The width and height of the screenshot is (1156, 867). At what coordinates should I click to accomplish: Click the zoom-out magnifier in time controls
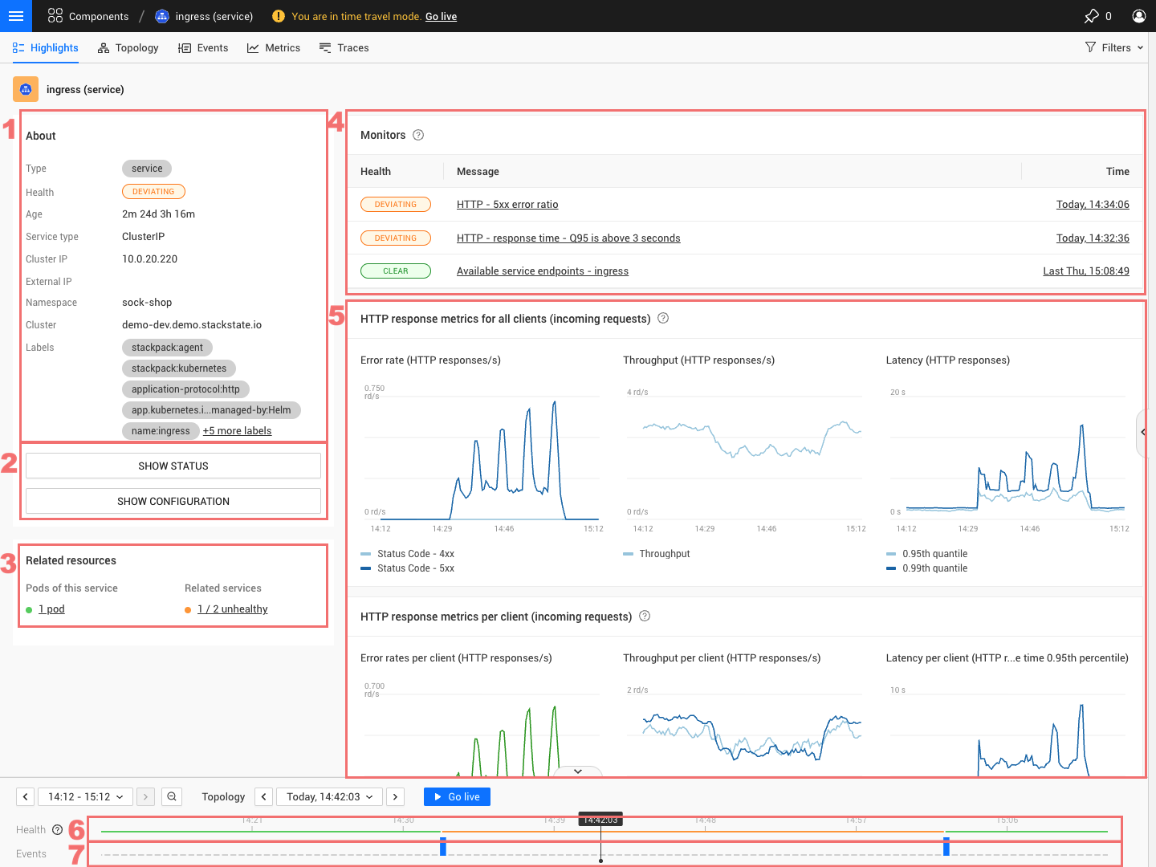[x=172, y=796]
